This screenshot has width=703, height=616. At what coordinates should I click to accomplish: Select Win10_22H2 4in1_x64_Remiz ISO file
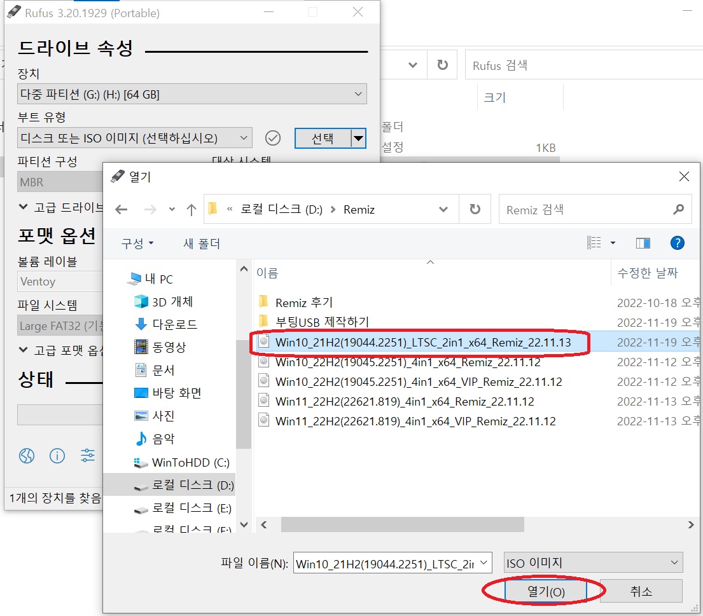coord(408,362)
